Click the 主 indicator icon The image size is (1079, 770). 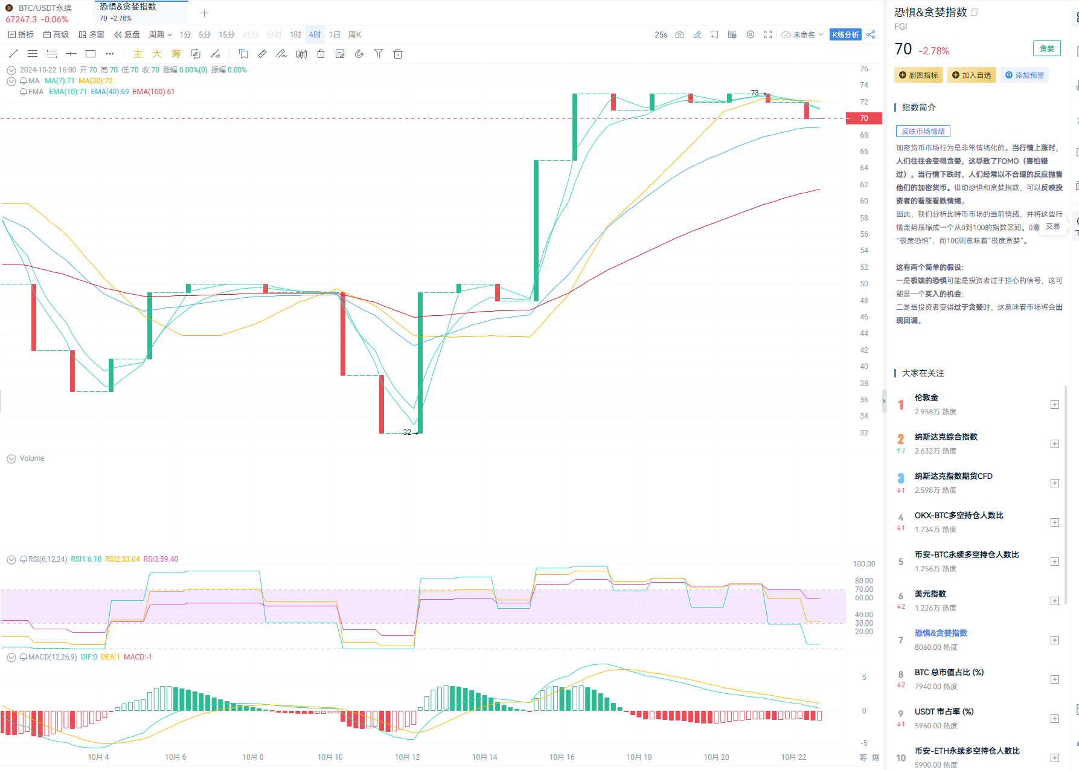[x=138, y=54]
